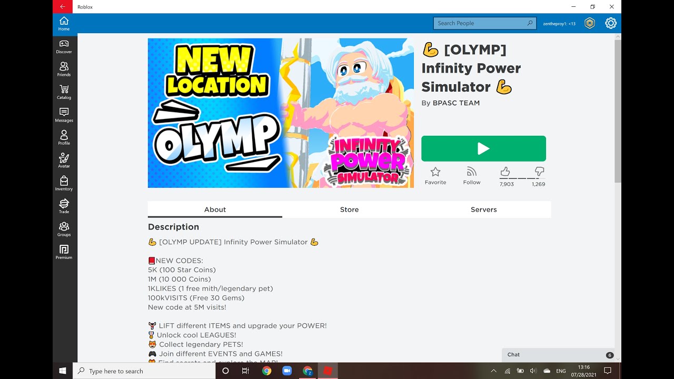
Task: Select the red Roblox taskbar icon
Action: pos(328,371)
